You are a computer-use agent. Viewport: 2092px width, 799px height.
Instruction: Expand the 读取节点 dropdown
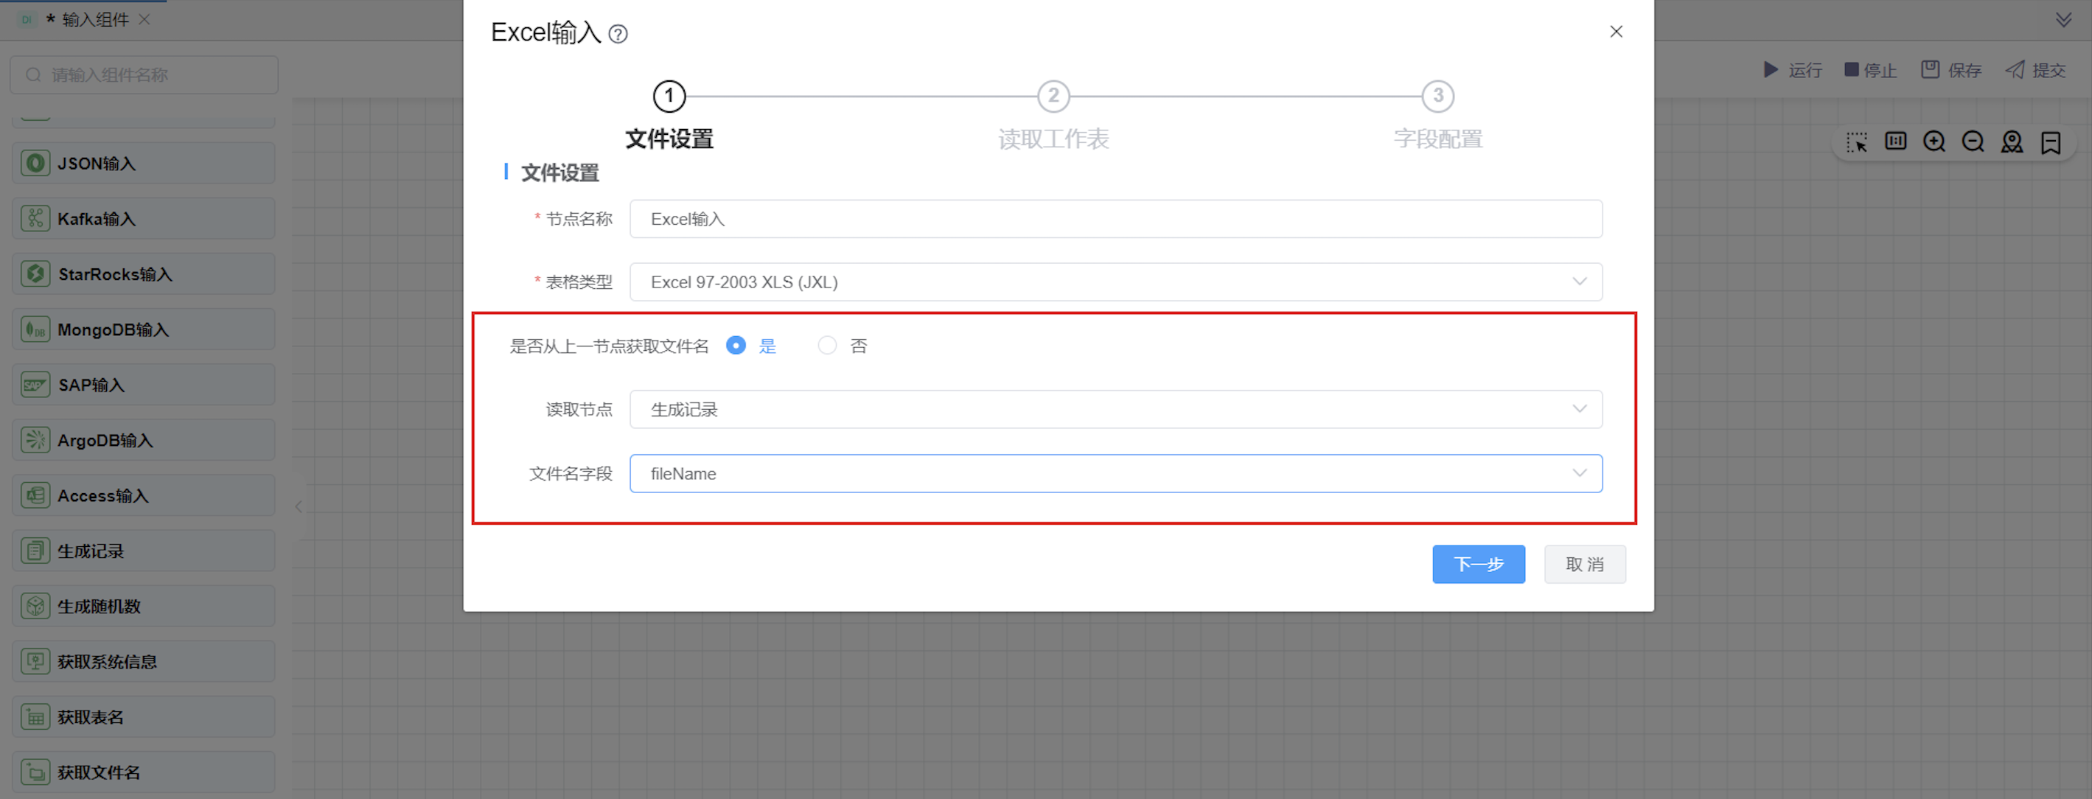point(1115,409)
